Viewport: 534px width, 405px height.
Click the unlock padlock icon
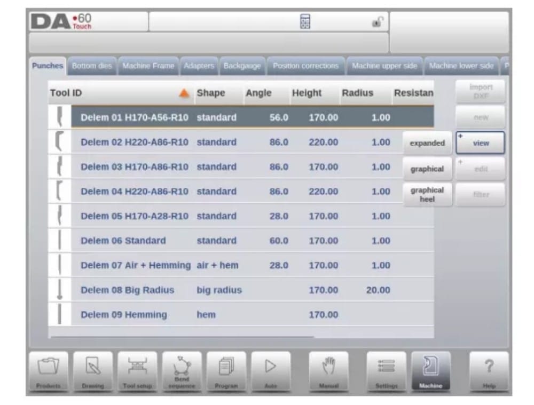point(378,22)
